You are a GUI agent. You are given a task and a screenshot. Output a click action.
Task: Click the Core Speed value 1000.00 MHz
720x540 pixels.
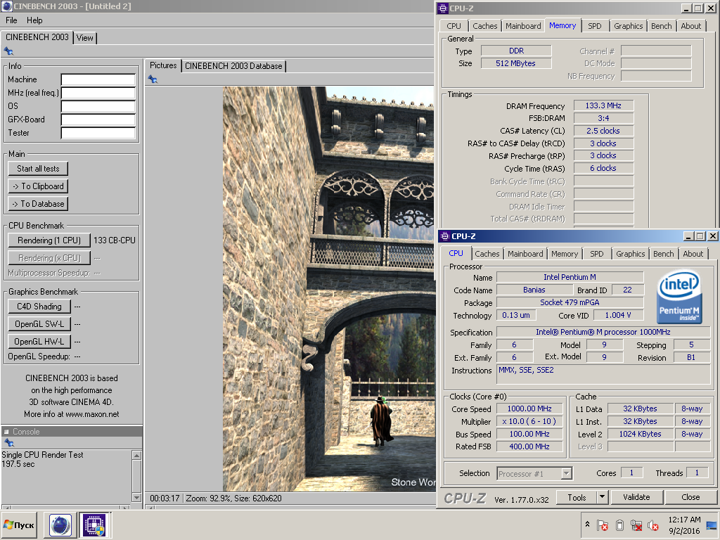pyautogui.click(x=529, y=409)
